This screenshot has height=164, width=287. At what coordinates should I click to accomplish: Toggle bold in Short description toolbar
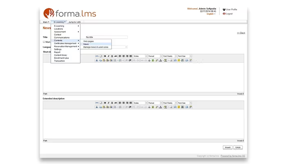[105, 56]
